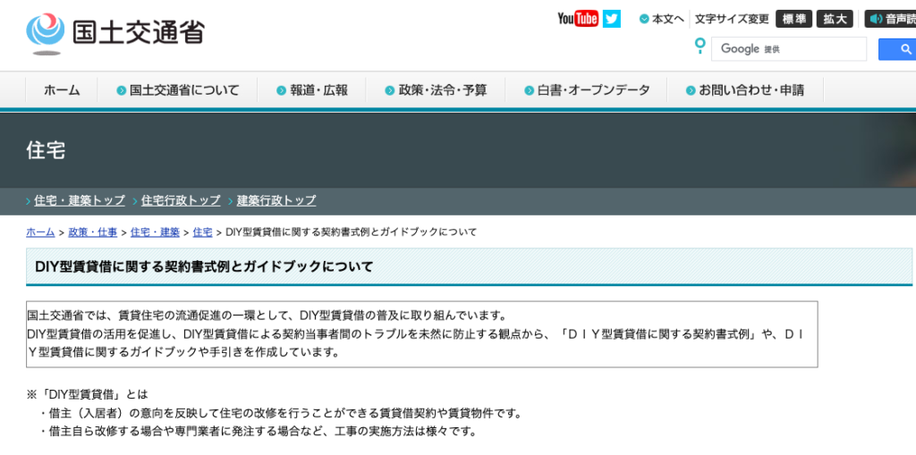Click the 国土交通省 logo

tap(115, 33)
